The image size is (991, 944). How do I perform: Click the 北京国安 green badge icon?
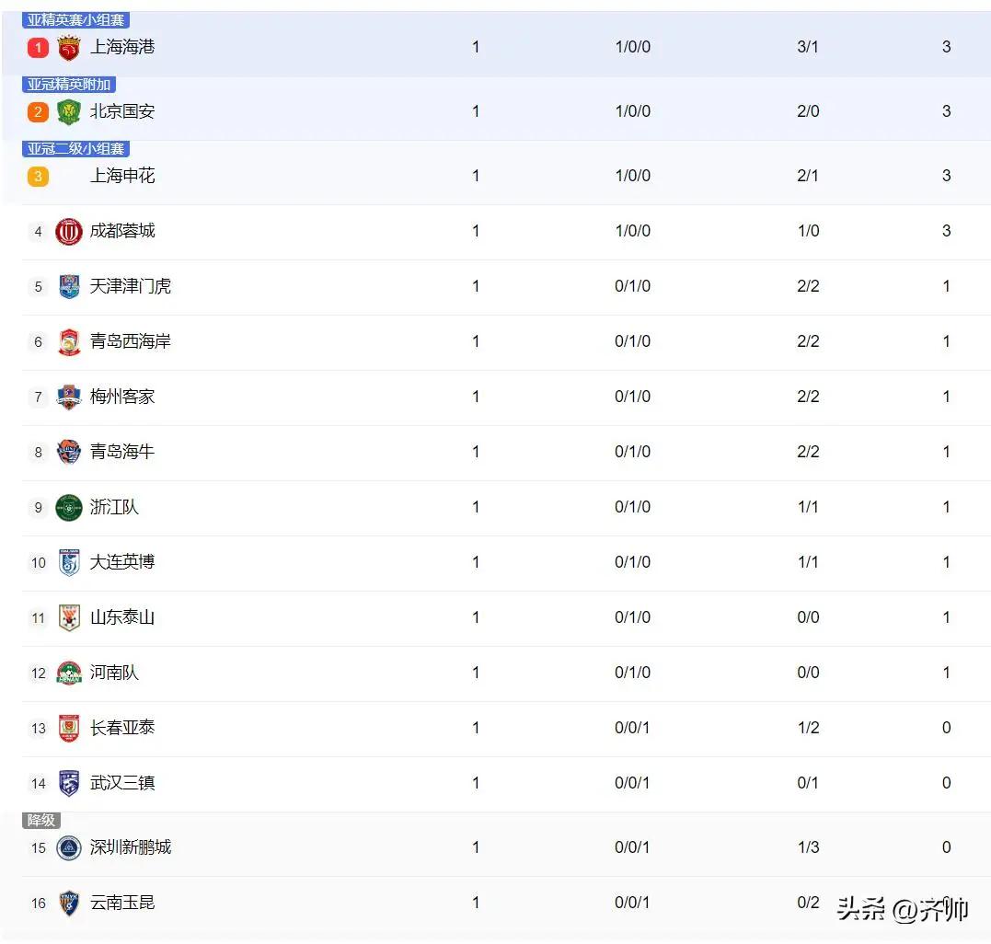pos(68,112)
